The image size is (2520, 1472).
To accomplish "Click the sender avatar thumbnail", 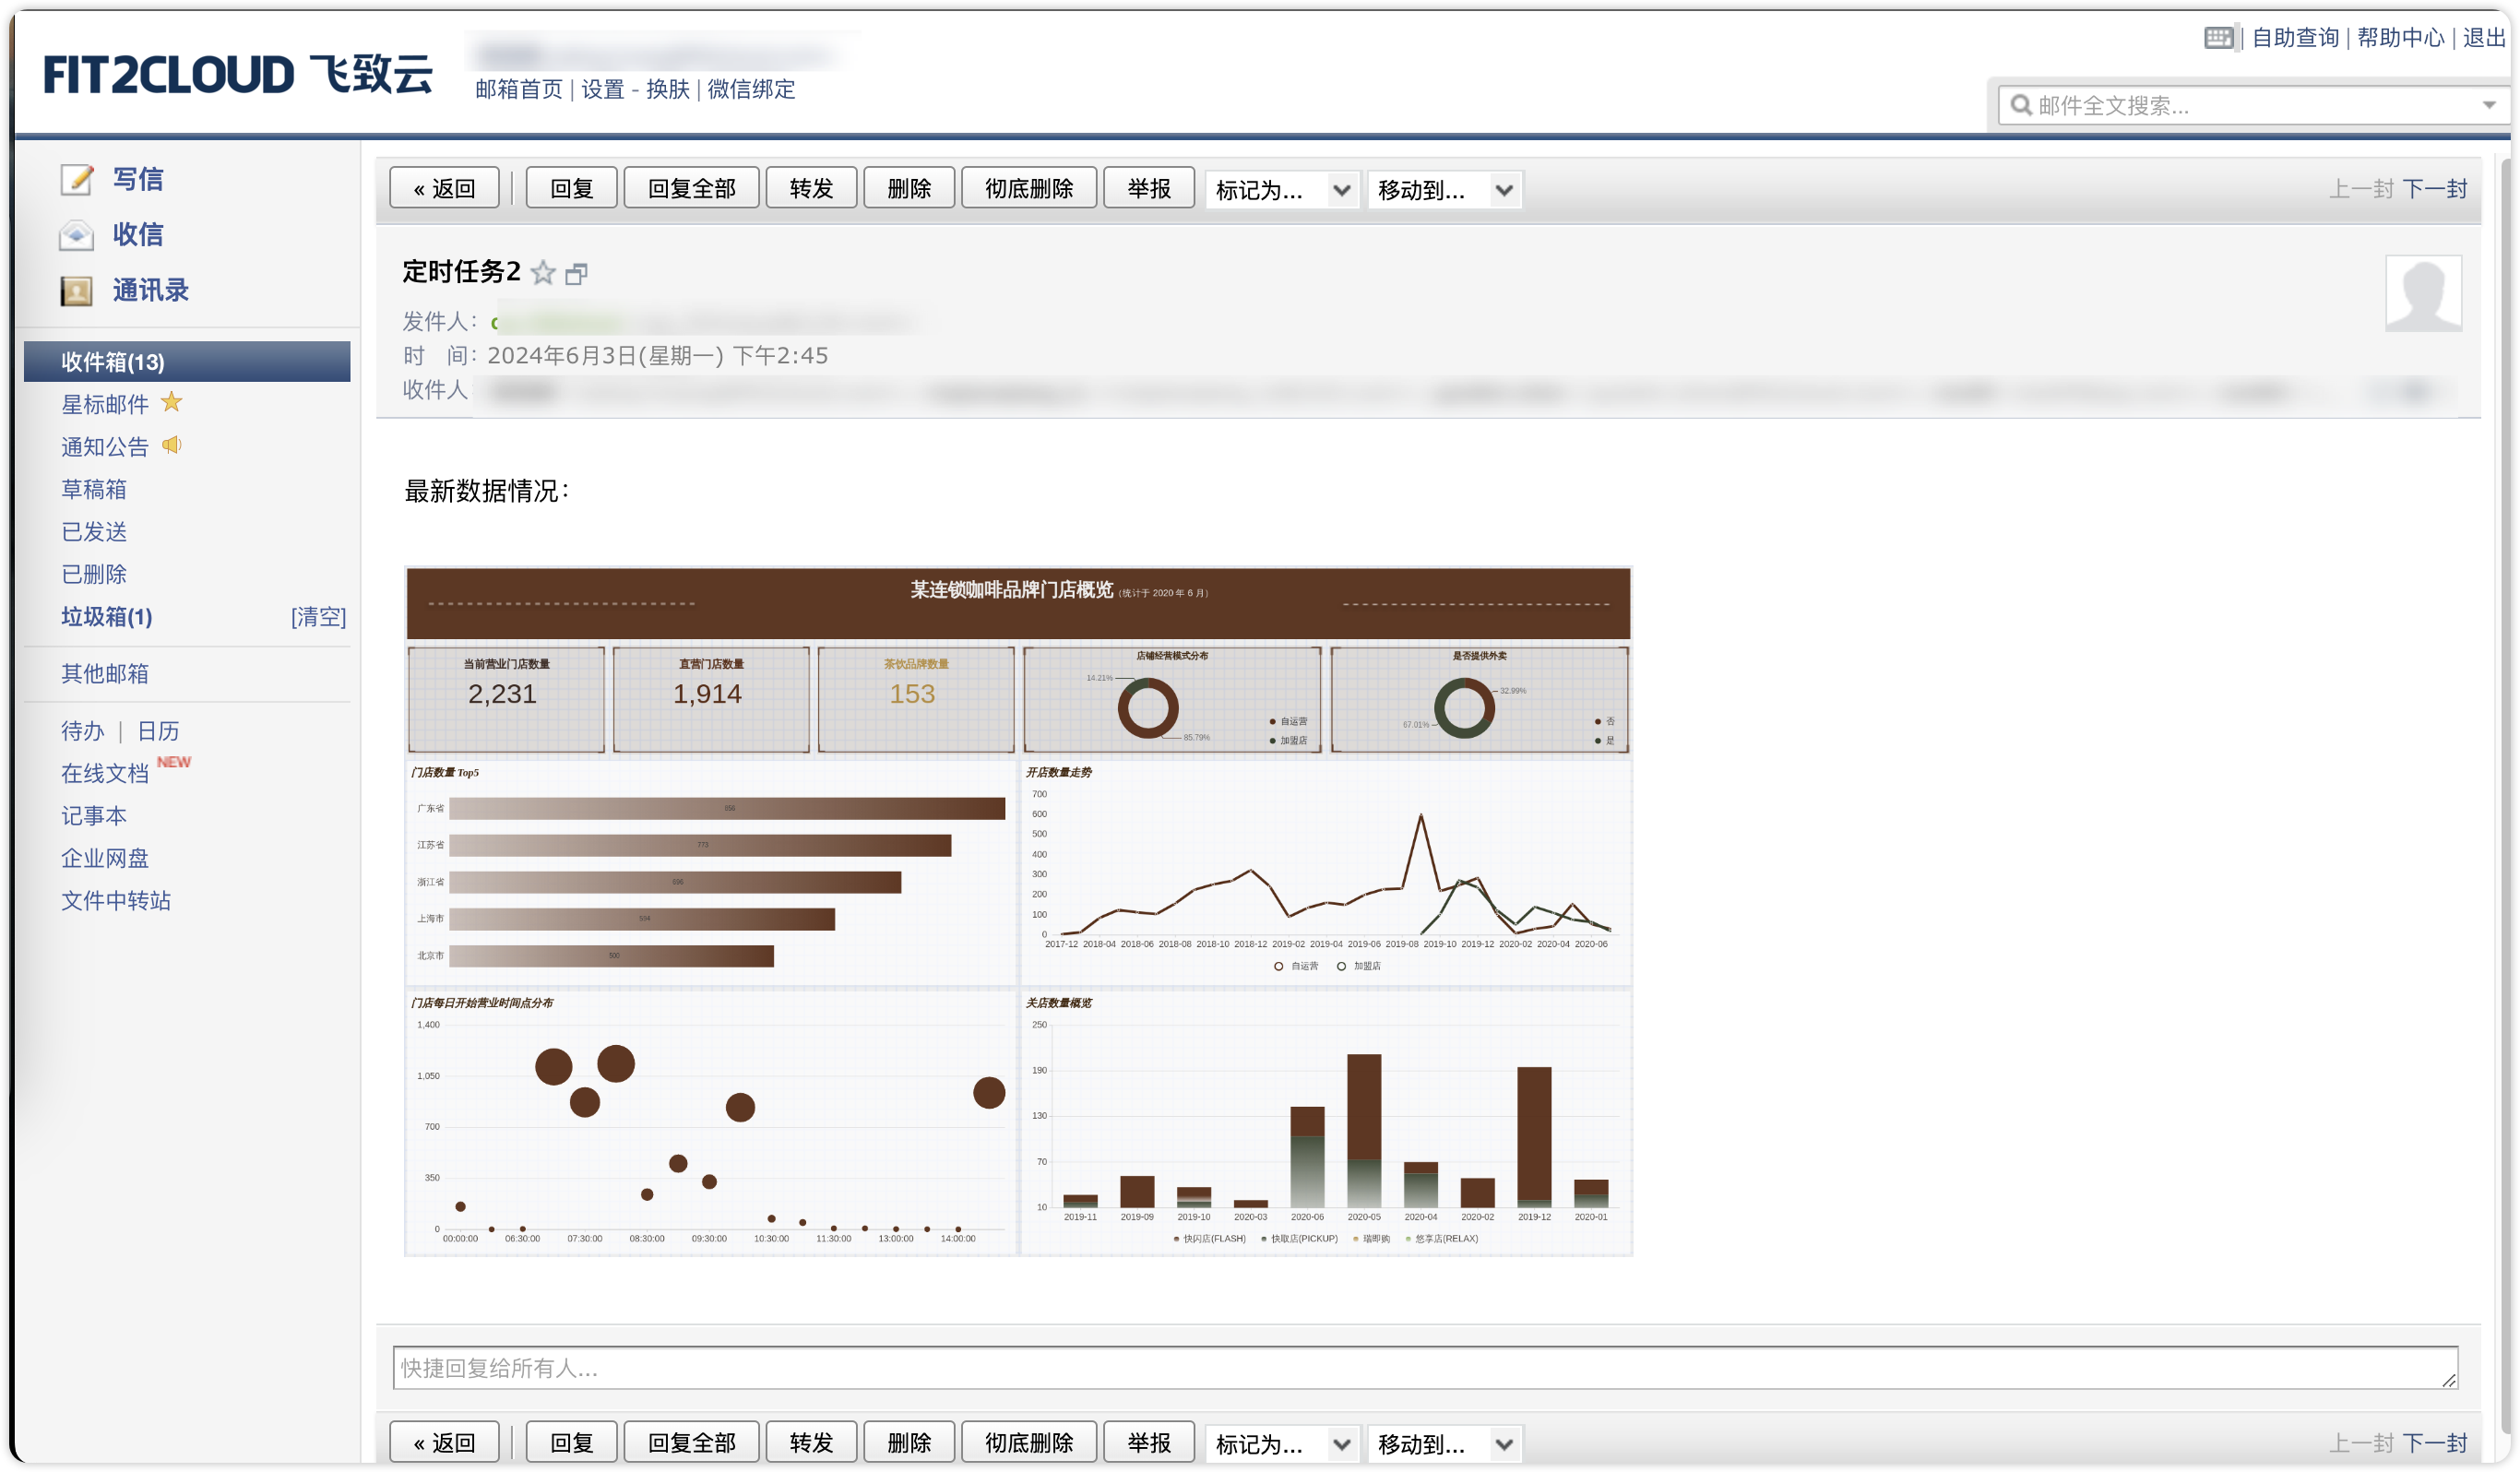I will [2423, 293].
